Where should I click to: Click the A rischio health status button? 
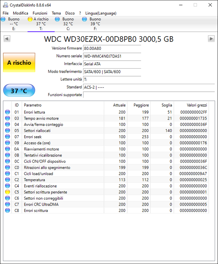pyautogui.click(x=19, y=62)
